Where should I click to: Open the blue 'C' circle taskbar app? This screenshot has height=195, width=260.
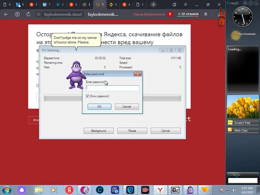pos(100,190)
